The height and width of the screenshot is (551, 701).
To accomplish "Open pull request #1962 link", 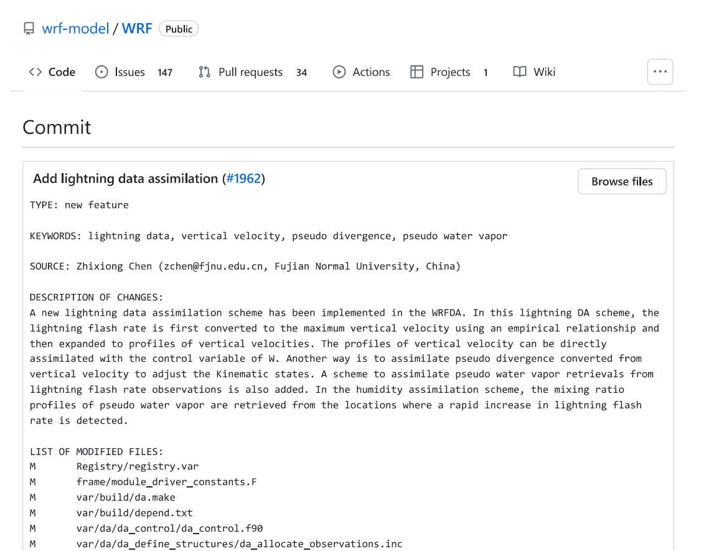I will (243, 179).
